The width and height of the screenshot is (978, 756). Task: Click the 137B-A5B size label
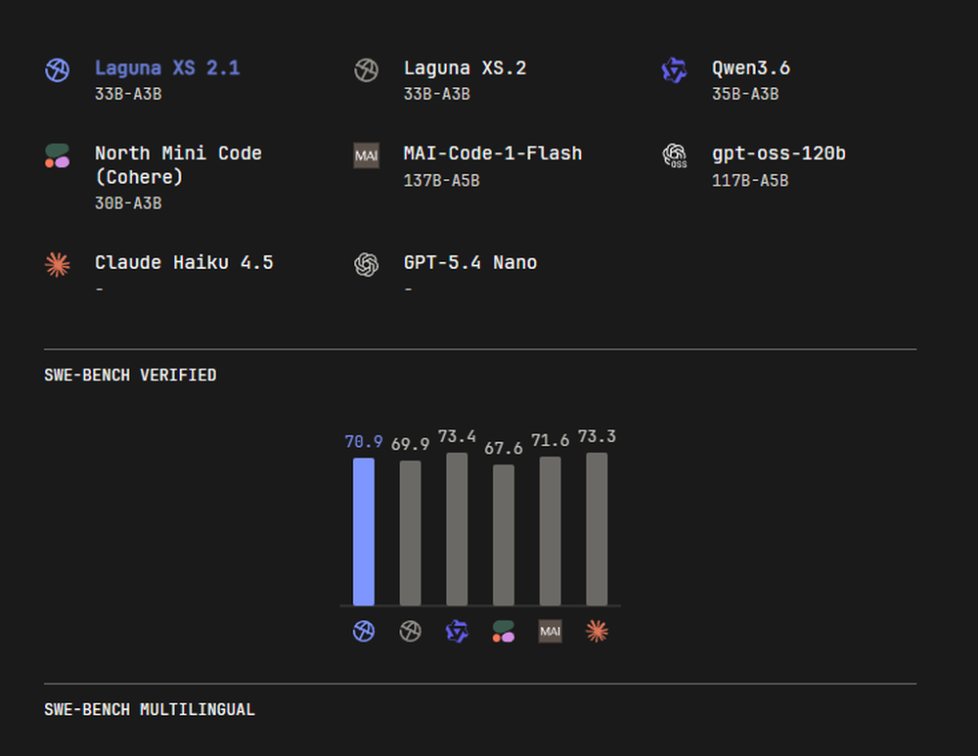442,181
